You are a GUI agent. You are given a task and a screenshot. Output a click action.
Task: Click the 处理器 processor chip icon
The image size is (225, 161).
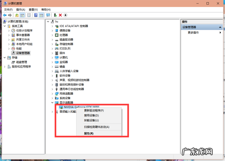click(57, 35)
